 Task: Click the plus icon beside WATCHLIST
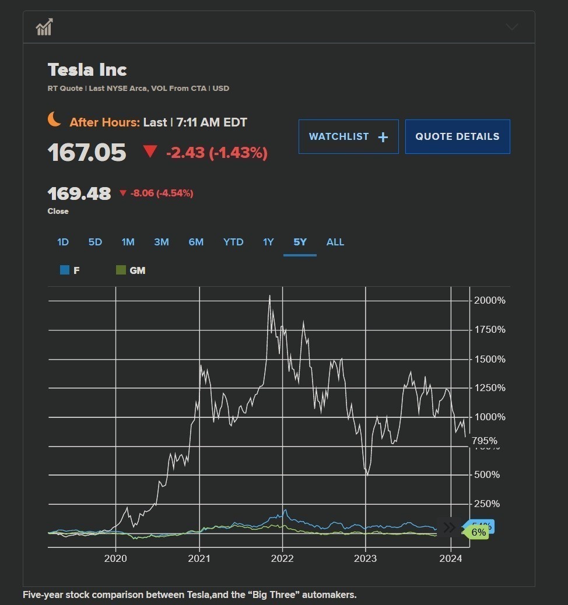(383, 137)
